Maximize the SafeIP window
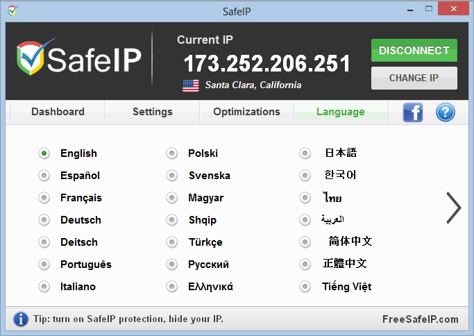 [x=429, y=9]
